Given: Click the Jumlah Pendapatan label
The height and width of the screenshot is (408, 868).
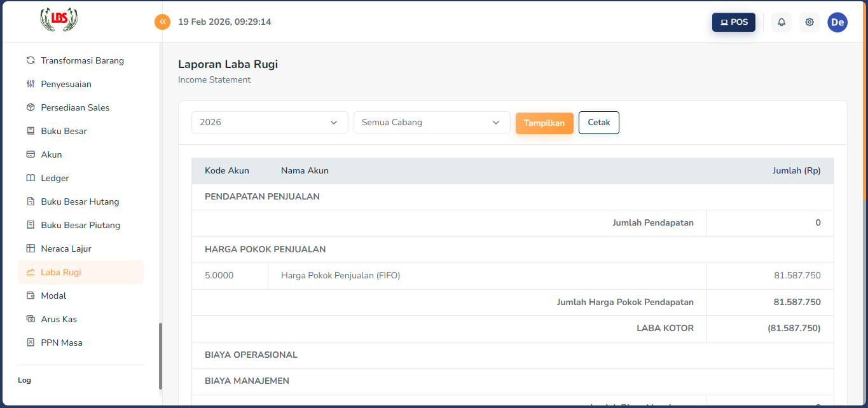Looking at the screenshot, I should (x=653, y=223).
